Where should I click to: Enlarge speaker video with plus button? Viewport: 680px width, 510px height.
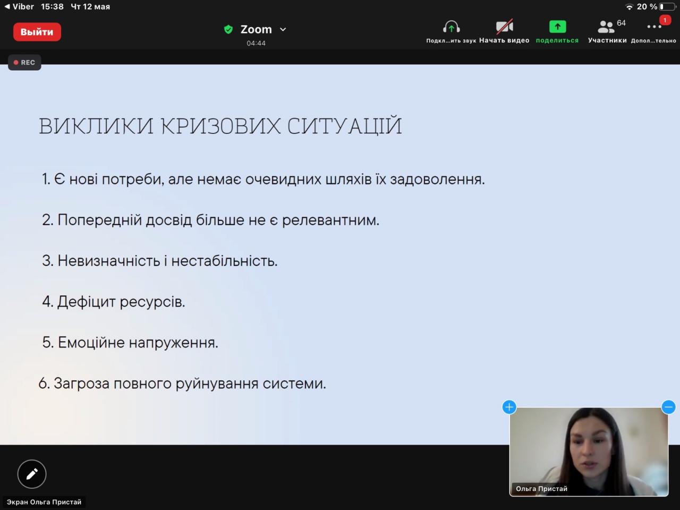(509, 407)
